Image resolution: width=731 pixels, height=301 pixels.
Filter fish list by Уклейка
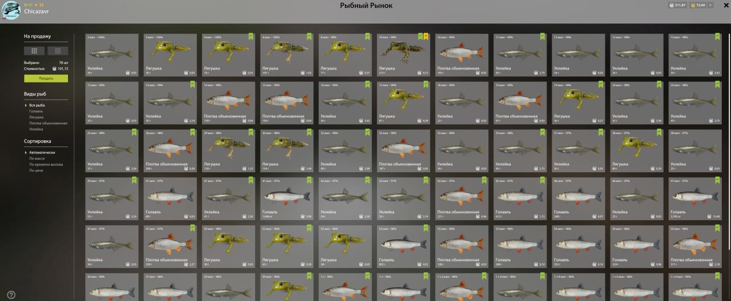tap(36, 129)
